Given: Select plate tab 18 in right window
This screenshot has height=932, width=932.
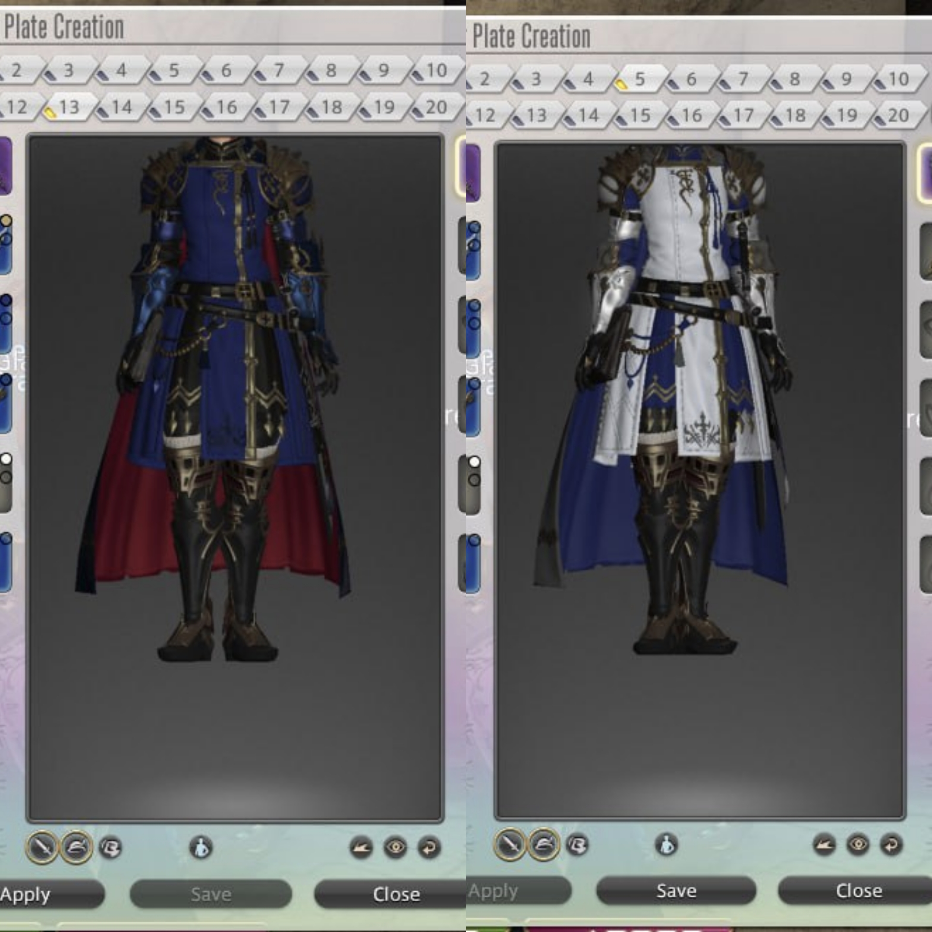Looking at the screenshot, I should (795, 115).
